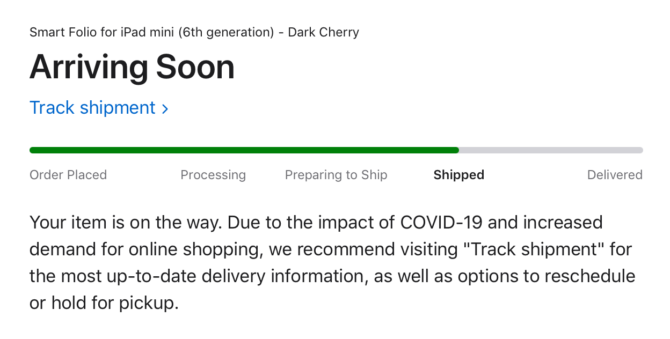670x339 pixels.
Task: Click the word COVID-19 in the message
Action: [x=442, y=222]
